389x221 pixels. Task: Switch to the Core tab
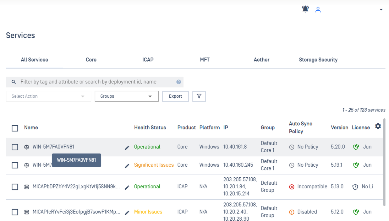click(x=91, y=60)
